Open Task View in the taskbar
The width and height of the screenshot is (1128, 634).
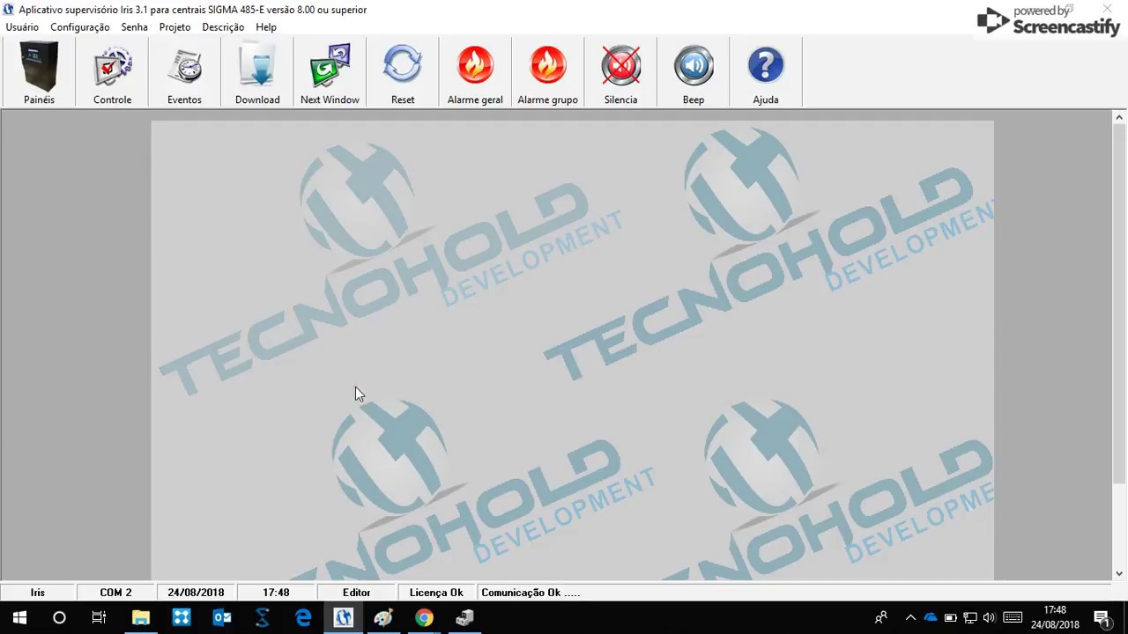[x=99, y=618]
